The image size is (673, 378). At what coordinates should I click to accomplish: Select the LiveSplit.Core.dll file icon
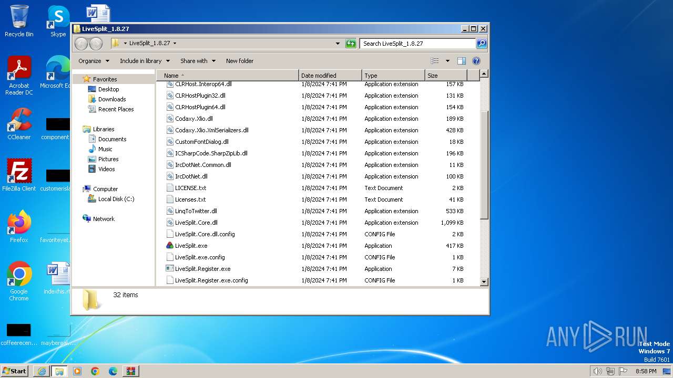(170, 223)
